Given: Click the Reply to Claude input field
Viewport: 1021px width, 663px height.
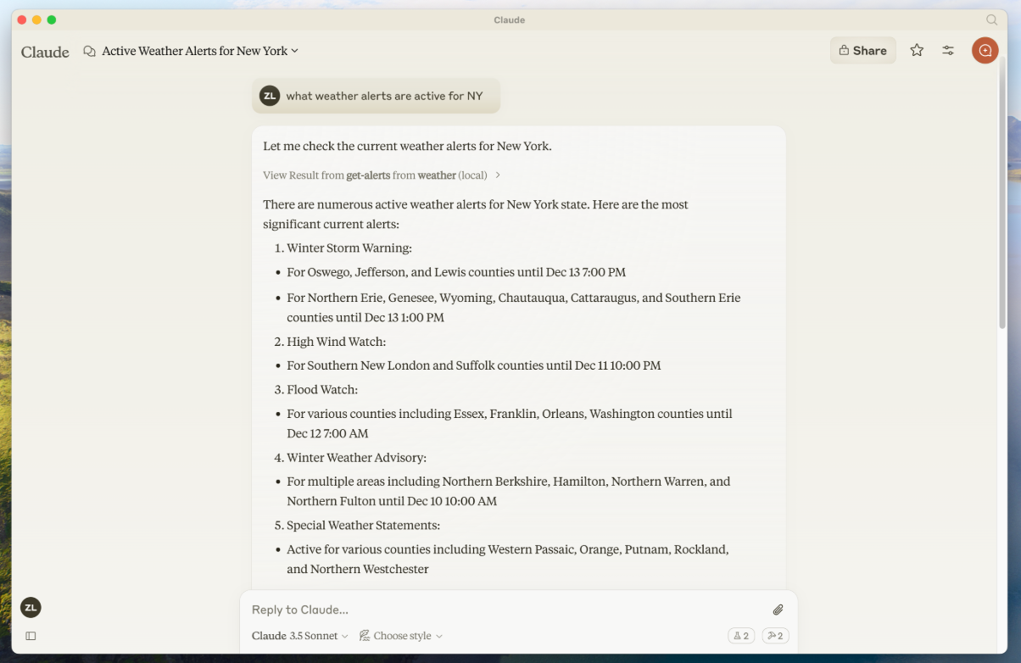Looking at the screenshot, I should [x=505, y=610].
